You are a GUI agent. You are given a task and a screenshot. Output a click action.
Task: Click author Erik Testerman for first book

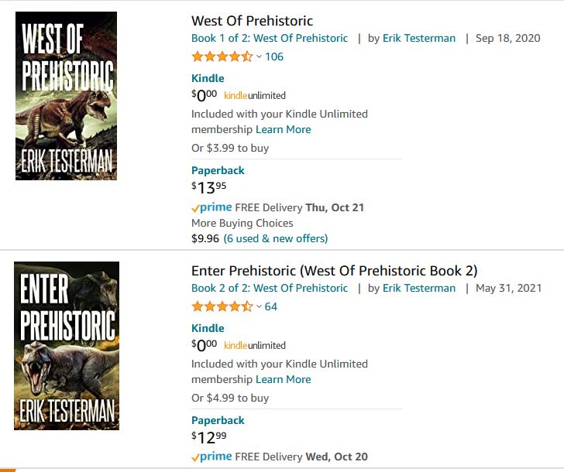tap(419, 38)
